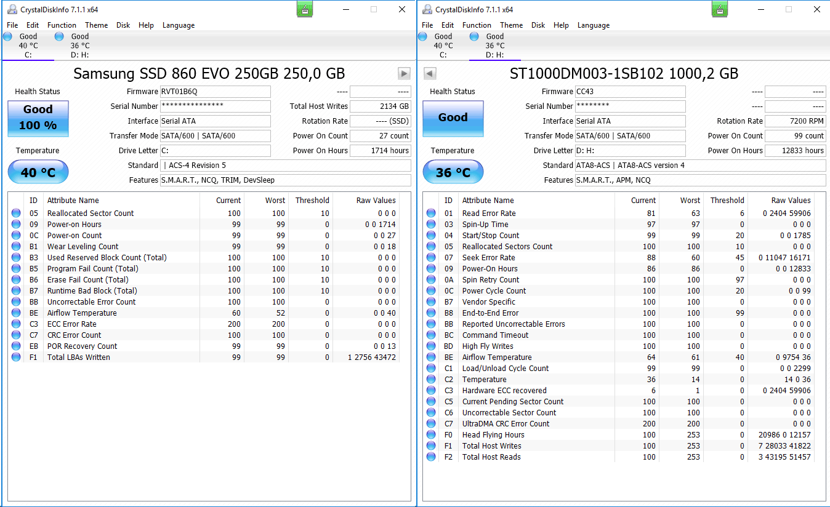Click the Uncorrectable Sector Count attribute row
The height and width of the screenshot is (507, 830).
pyautogui.click(x=619, y=413)
